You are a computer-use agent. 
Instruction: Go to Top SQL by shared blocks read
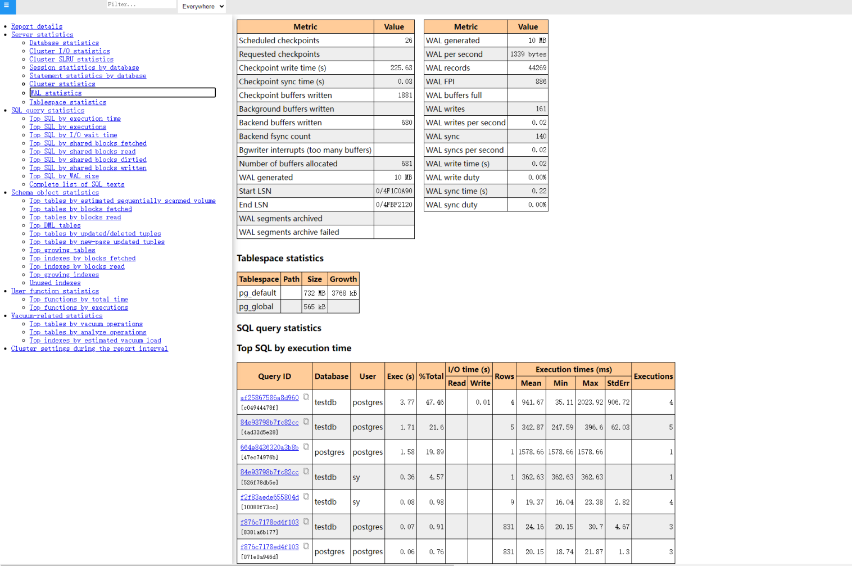point(83,151)
